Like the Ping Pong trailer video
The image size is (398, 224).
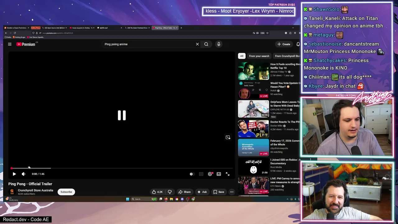click(x=157, y=192)
